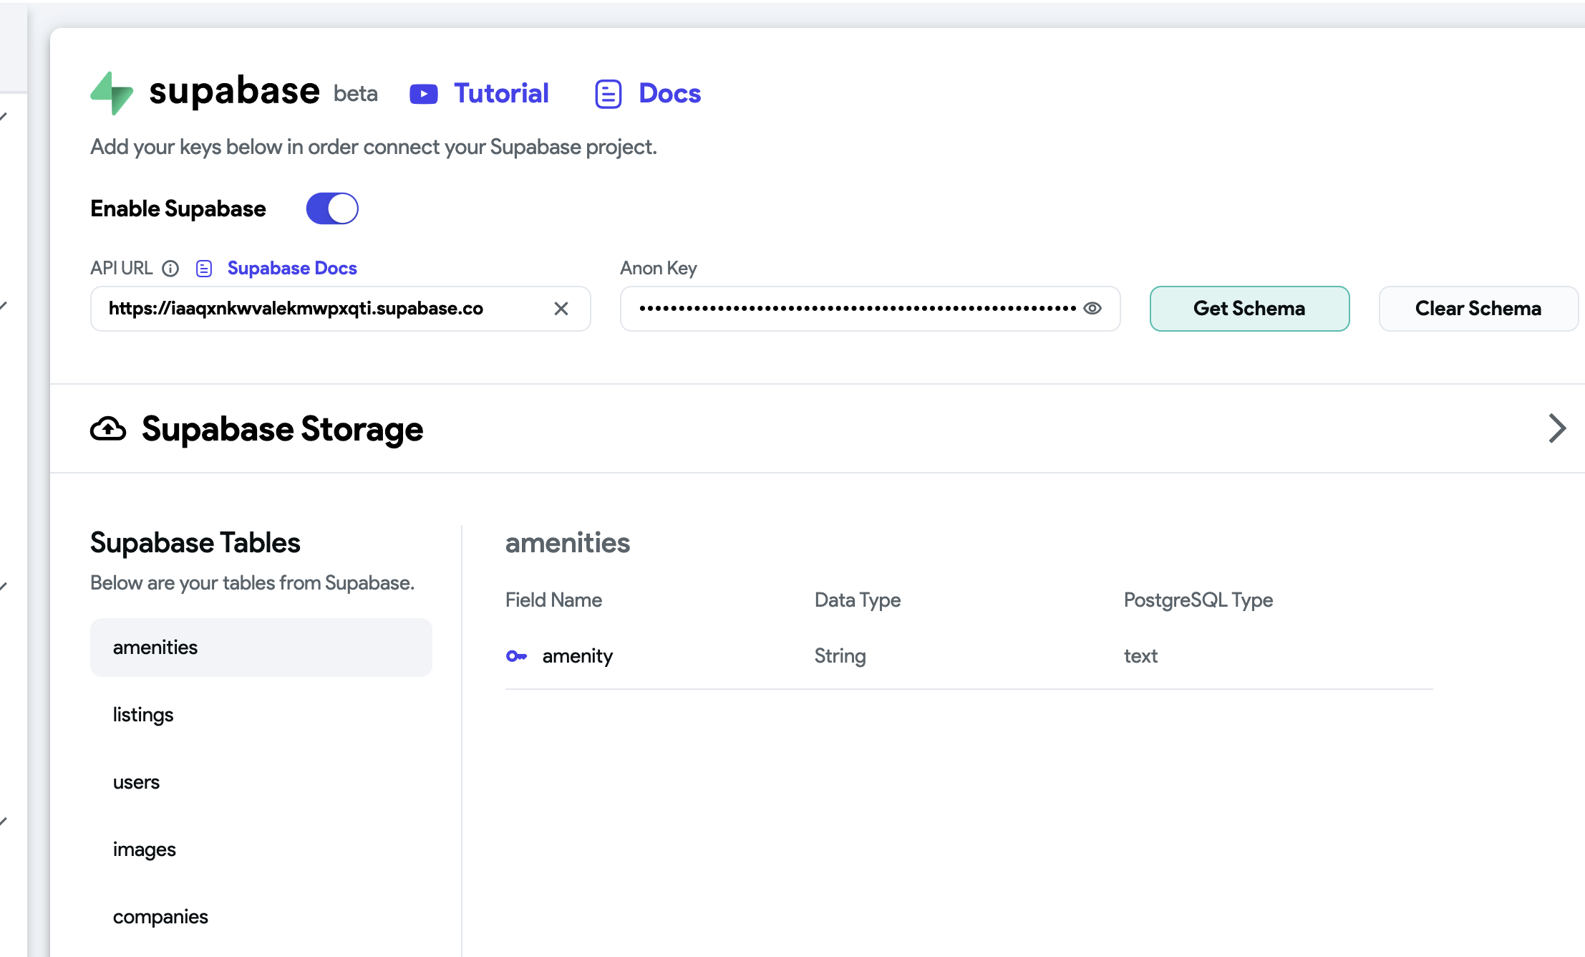Click the cloud upload icon near Supabase Storage

[x=108, y=428]
